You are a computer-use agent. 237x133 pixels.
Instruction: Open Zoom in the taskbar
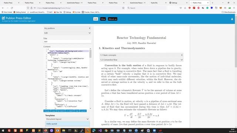tap(154, 130)
